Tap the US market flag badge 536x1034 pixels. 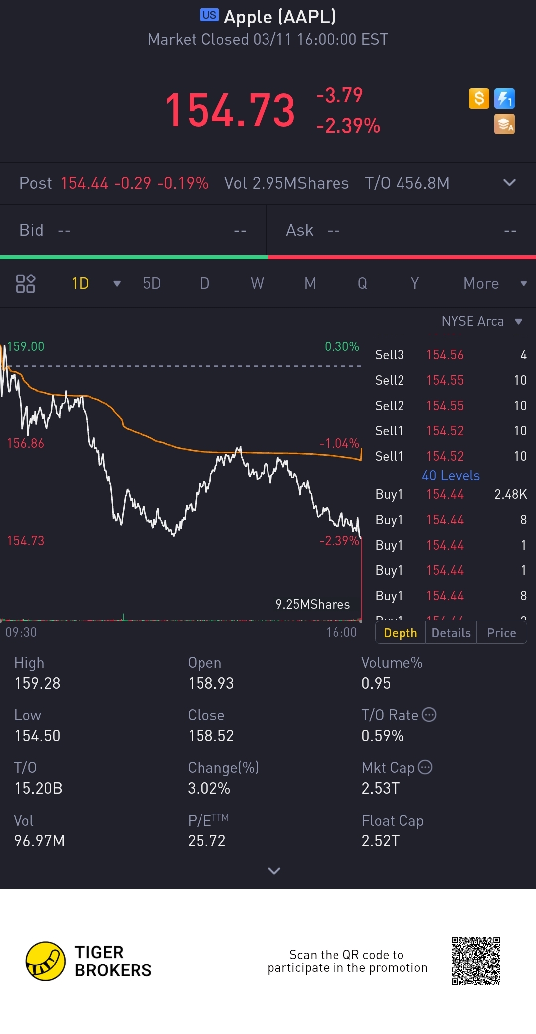209,15
